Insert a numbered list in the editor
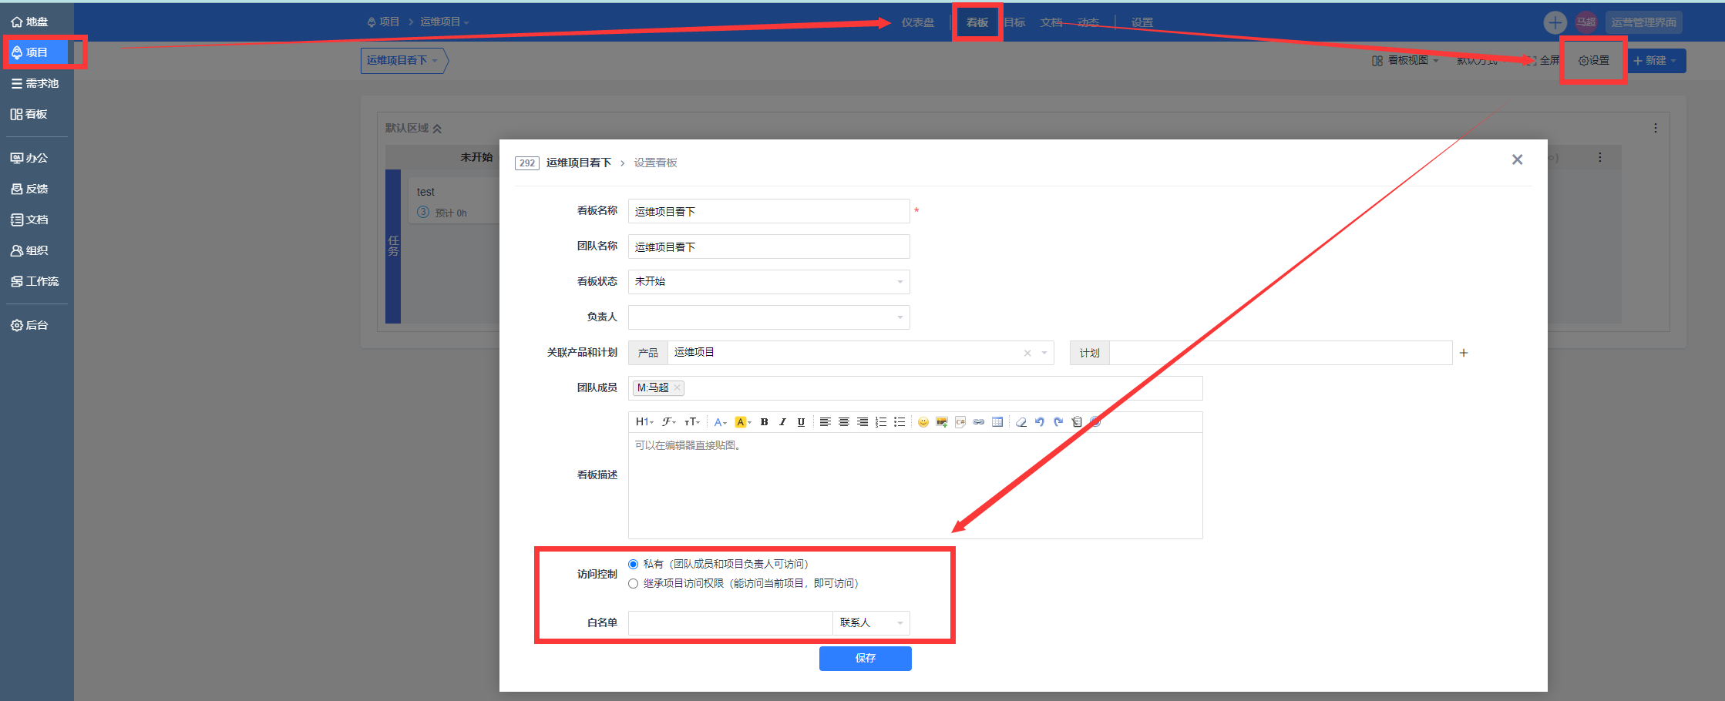The height and width of the screenshot is (701, 1725). pos(880,422)
